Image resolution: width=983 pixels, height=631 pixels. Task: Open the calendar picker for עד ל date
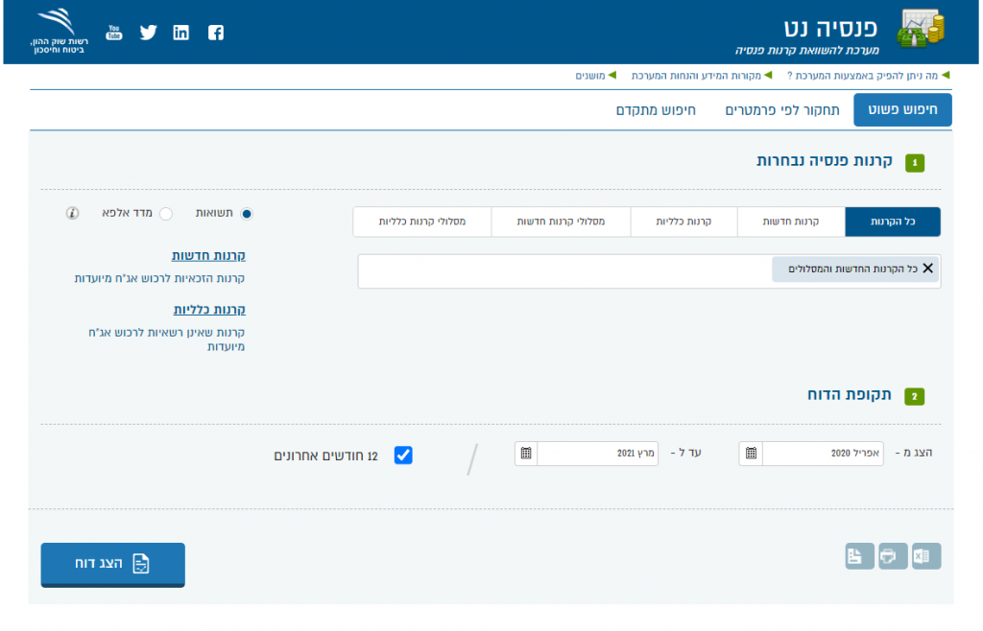click(526, 454)
